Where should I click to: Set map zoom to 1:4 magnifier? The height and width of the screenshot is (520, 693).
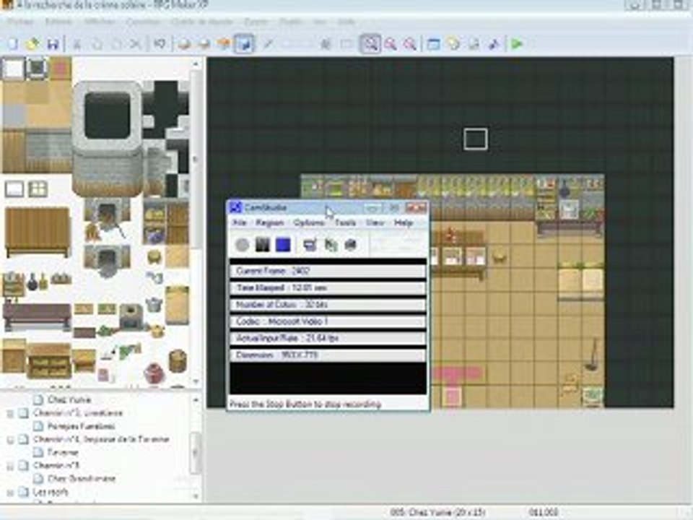(410, 44)
